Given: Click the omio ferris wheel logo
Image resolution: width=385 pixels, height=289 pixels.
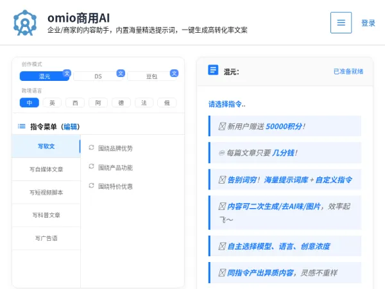Looking at the screenshot, I should (x=25, y=23).
